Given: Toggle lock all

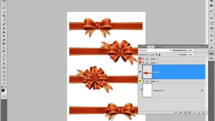Looking at the screenshot, I should click(x=160, y=55).
